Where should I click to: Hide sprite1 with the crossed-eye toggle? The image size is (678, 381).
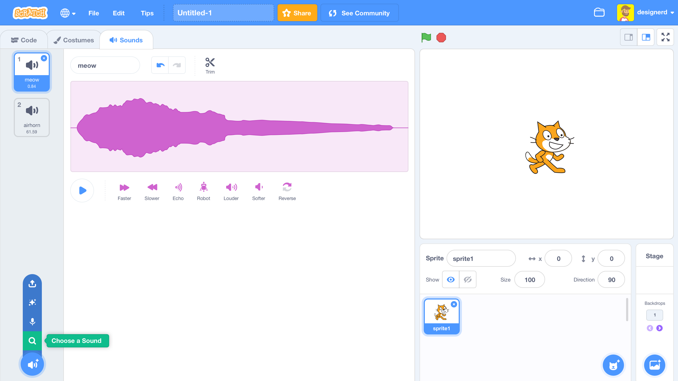(467, 279)
